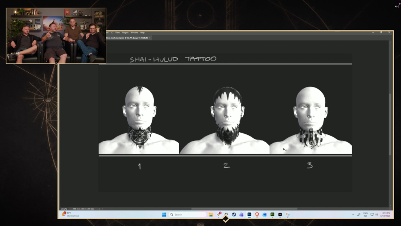Close the shaihulud document tab
Image resolution: width=401 pixels, height=226 pixels.
coord(150,38)
